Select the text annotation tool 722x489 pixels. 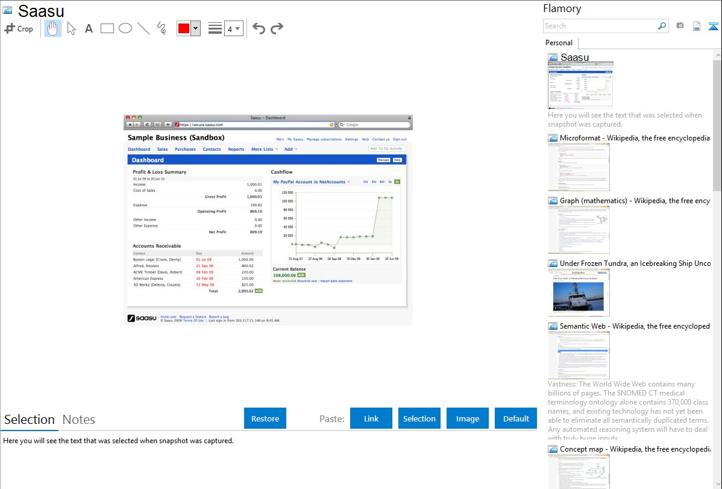(89, 28)
